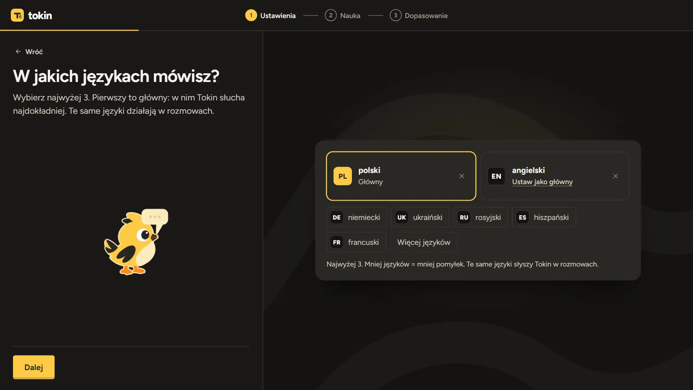Click the PL language badge
The height and width of the screenshot is (390, 693).
point(343,176)
